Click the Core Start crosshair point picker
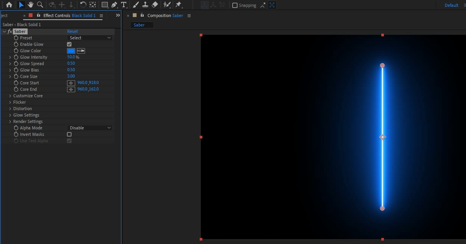Viewport: 466px width, 244px height. pos(71,83)
